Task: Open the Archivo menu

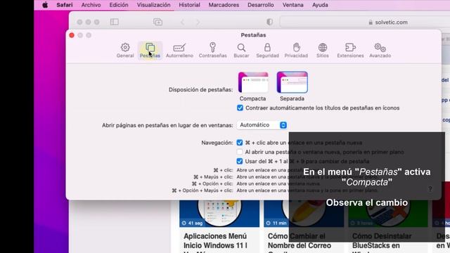Action: 91,5
